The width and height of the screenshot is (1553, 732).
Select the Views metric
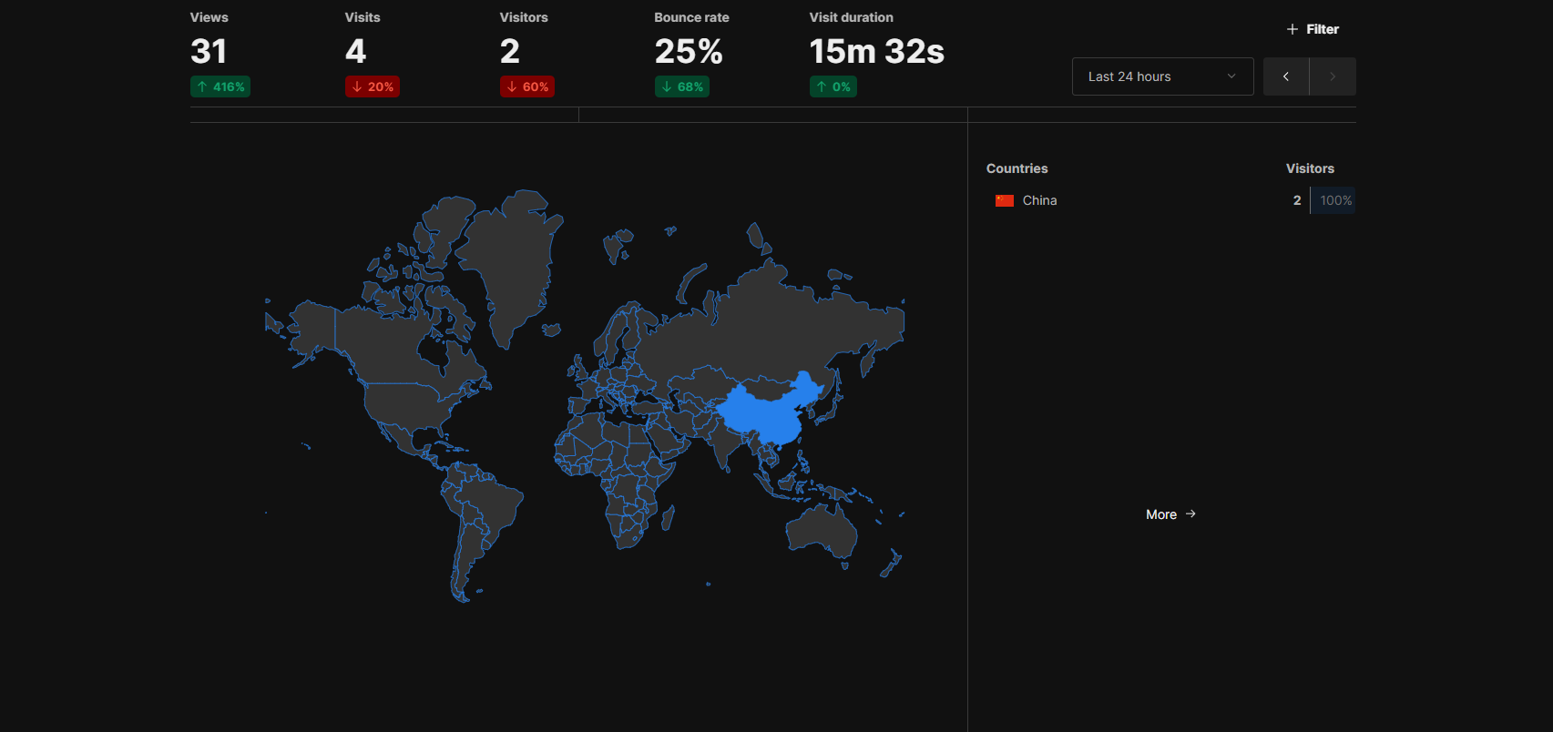(x=209, y=51)
